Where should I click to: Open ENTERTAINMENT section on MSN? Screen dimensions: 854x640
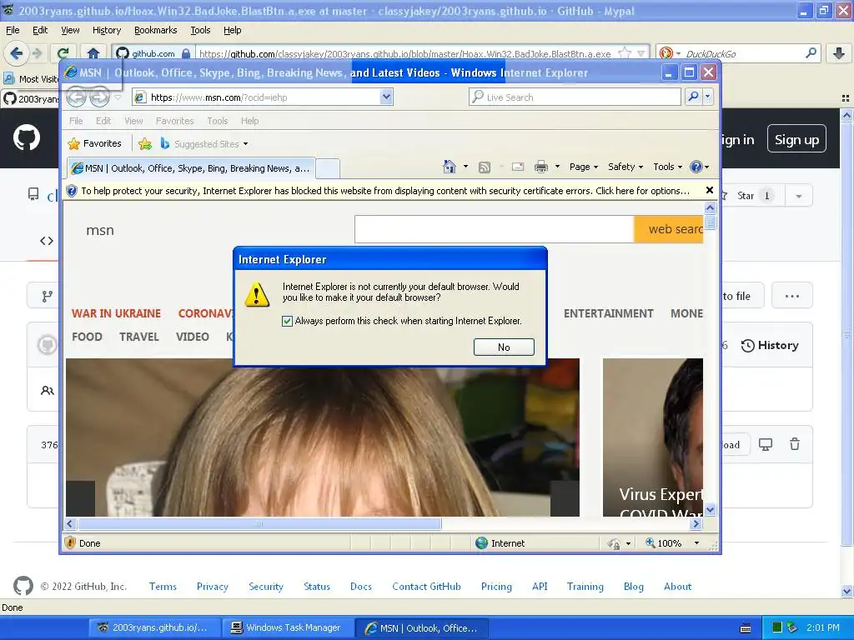coord(608,313)
